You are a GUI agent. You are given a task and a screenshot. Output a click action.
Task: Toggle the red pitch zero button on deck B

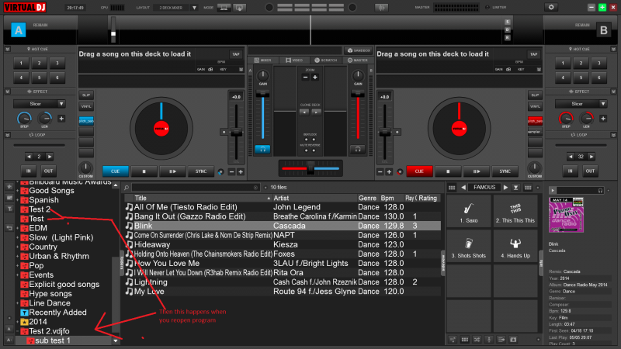coord(535,121)
